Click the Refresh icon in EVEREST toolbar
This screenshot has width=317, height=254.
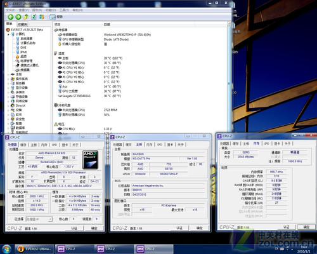click(x=34, y=17)
